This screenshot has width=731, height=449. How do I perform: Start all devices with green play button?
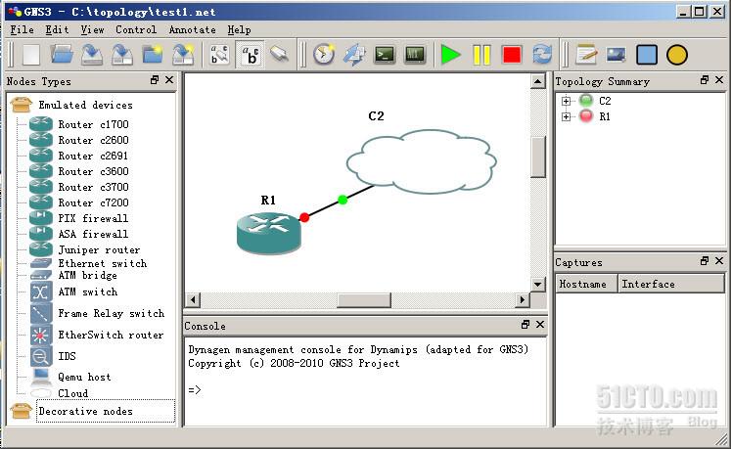(x=450, y=55)
